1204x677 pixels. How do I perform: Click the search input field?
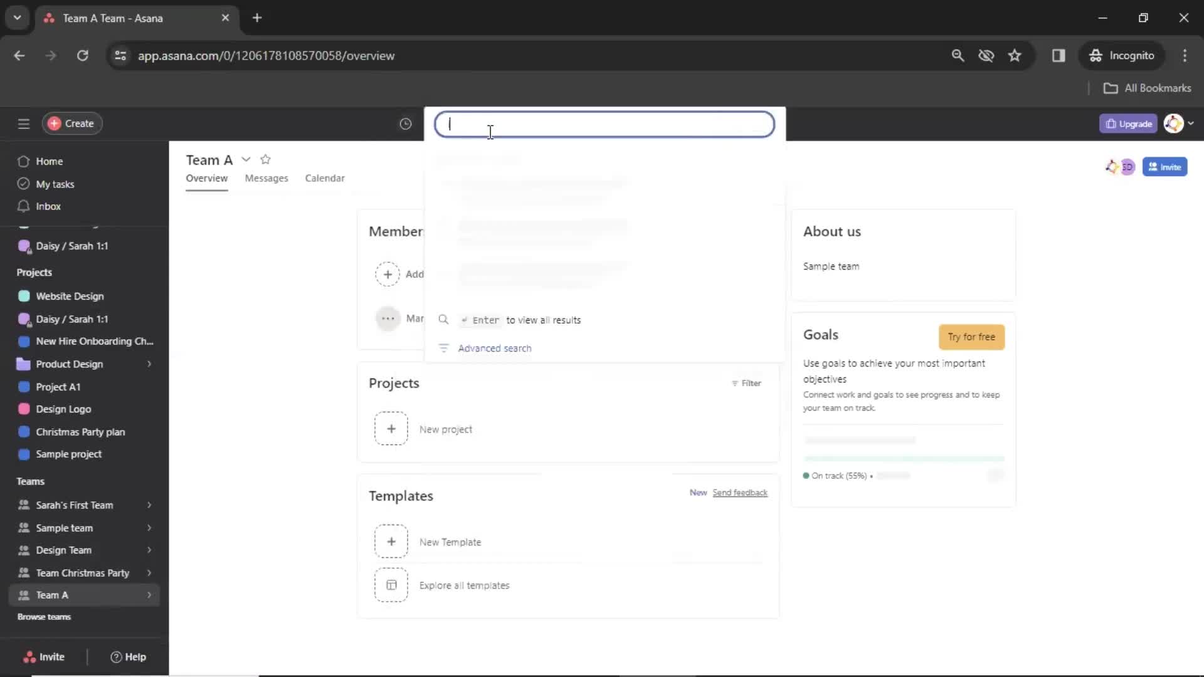[x=605, y=124]
